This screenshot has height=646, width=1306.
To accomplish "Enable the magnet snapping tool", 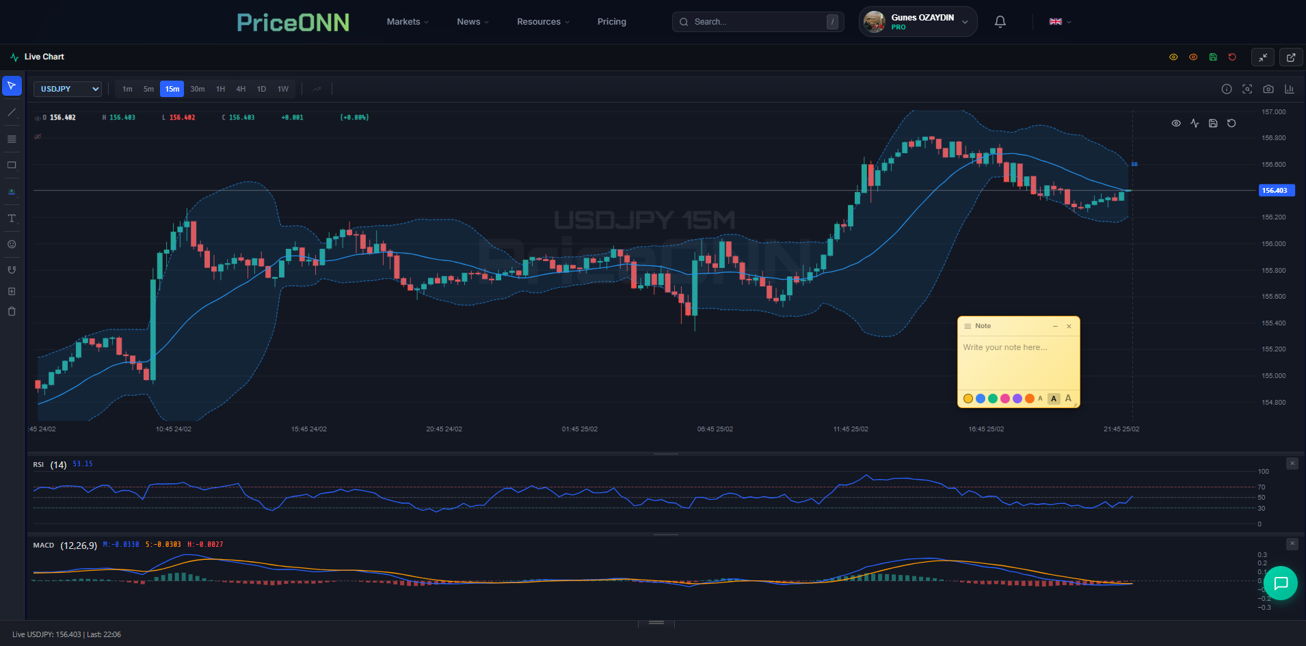I will click(x=11, y=269).
